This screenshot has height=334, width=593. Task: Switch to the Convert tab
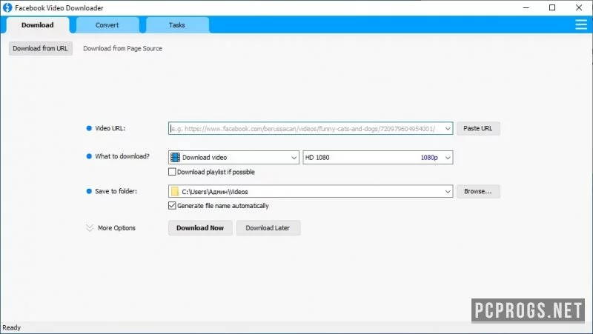107,25
